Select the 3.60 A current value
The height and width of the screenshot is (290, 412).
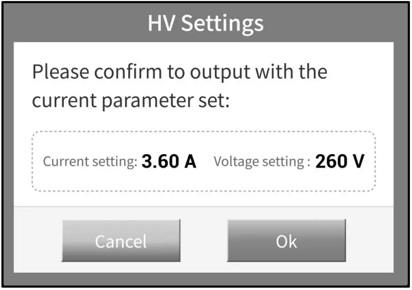coord(169,161)
